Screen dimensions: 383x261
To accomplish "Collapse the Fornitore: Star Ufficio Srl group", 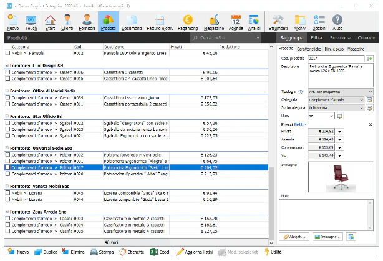I will (x=7, y=116).
